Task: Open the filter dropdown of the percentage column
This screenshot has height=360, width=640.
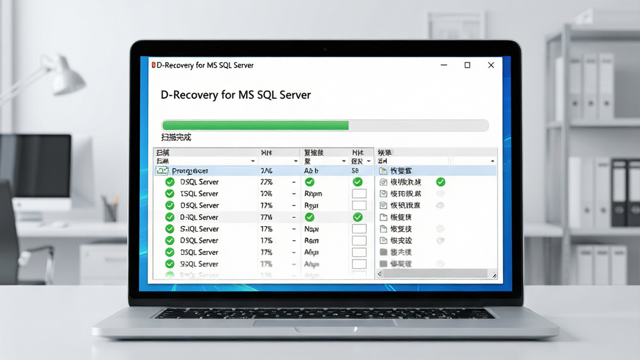Action: pyautogui.click(x=296, y=161)
